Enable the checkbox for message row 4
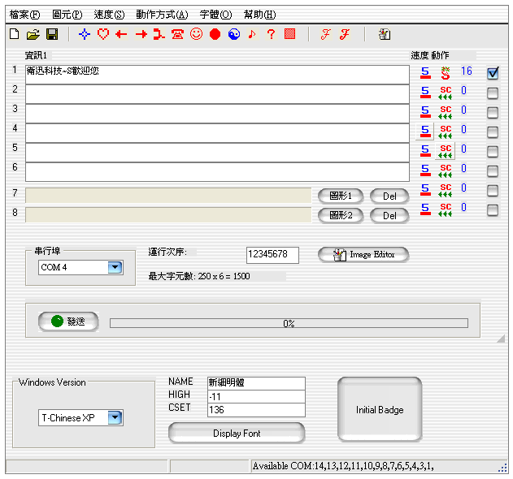Screen dimensions: 513x479 coord(493,132)
